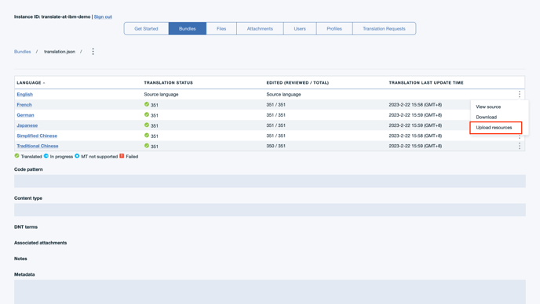Image resolution: width=540 pixels, height=304 pixels.
Task: Switch to the Profiles tab
Action: (x=334, y=28)
